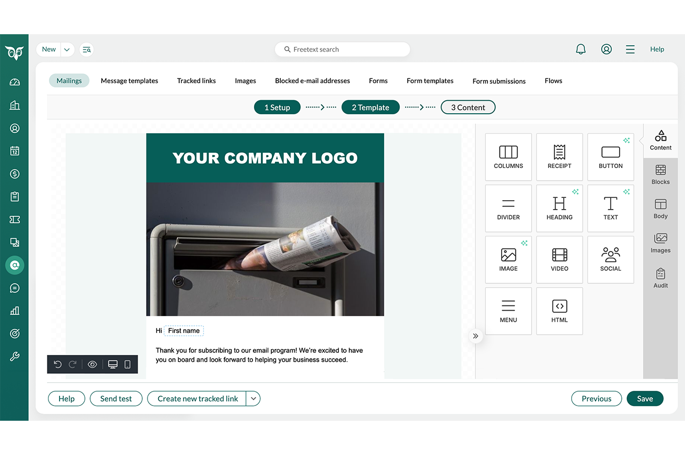The image size is (685, 455).
Task: Open the Form templates tab
Action: (x=430, y=81)
